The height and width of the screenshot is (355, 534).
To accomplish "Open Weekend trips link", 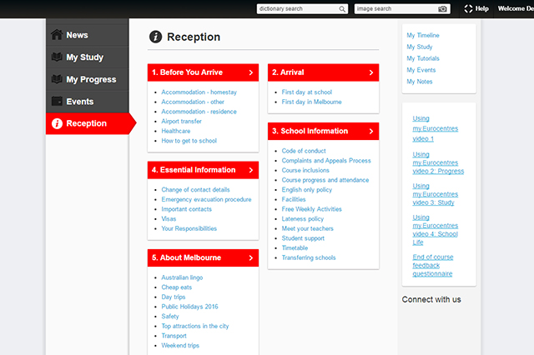I will (180, 346).
